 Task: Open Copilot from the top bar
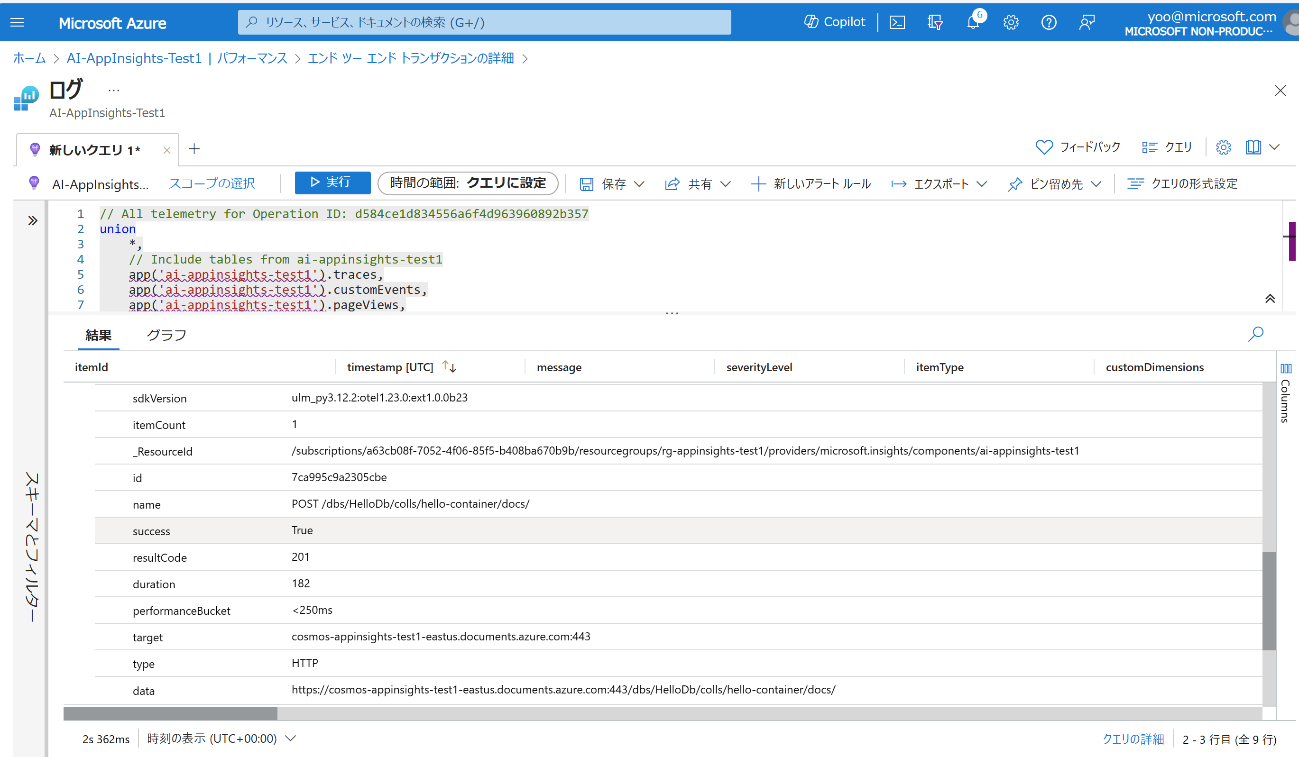click(834, 22)
